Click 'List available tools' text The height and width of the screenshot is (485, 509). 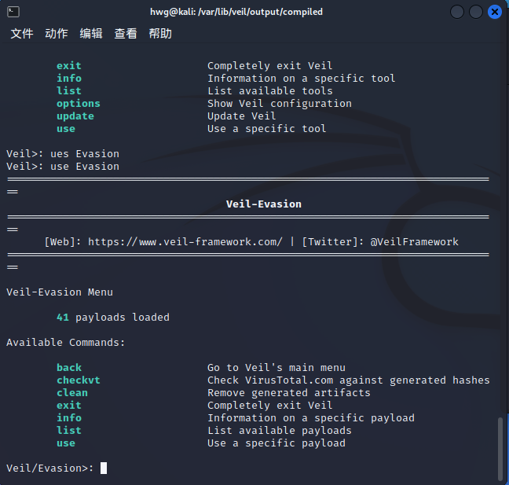click(x=270, y=91)
